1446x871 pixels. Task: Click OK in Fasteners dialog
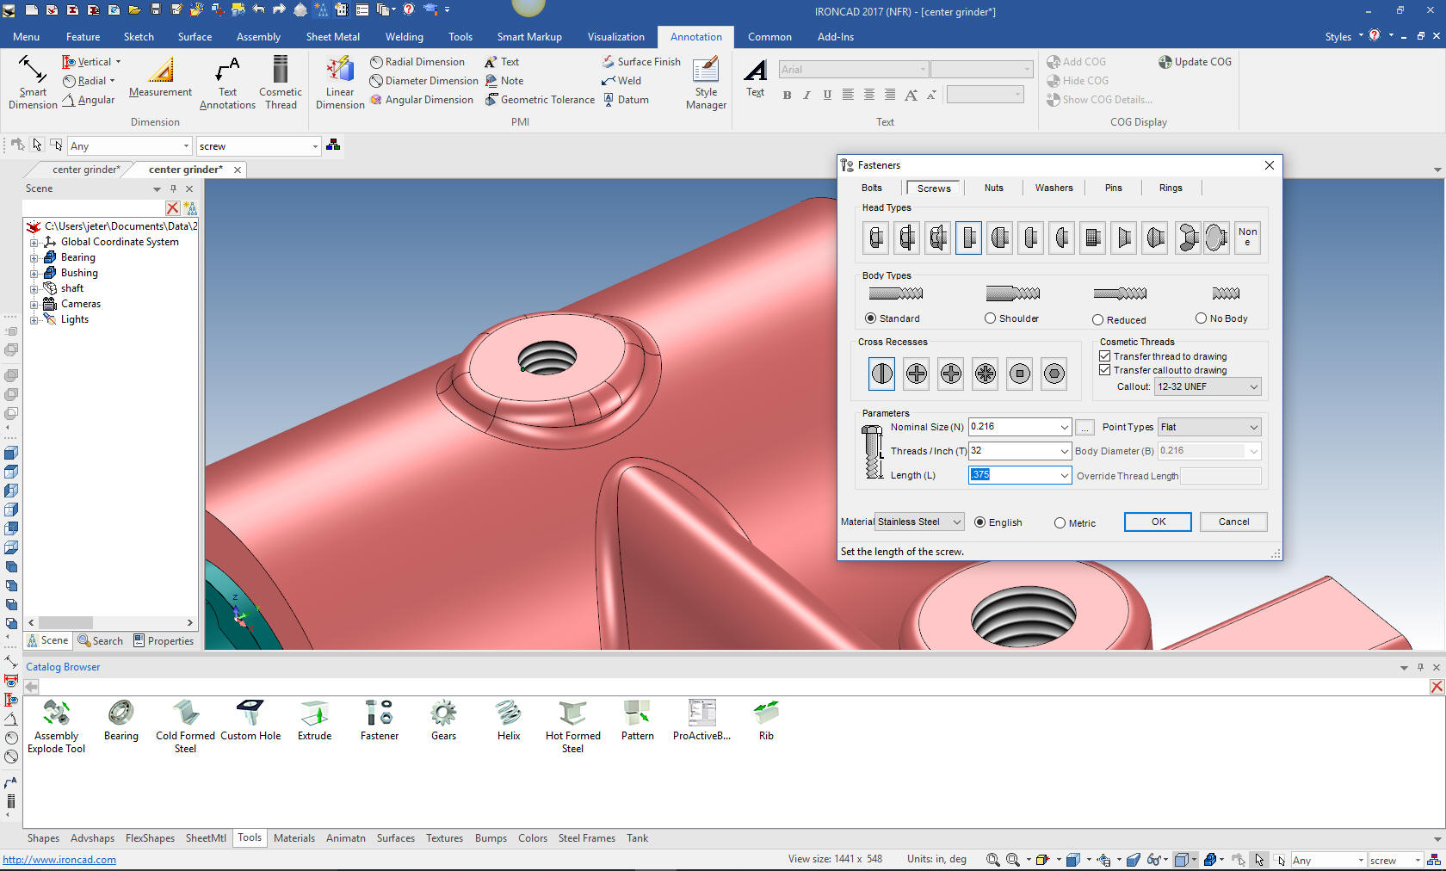pos(1158,522)
